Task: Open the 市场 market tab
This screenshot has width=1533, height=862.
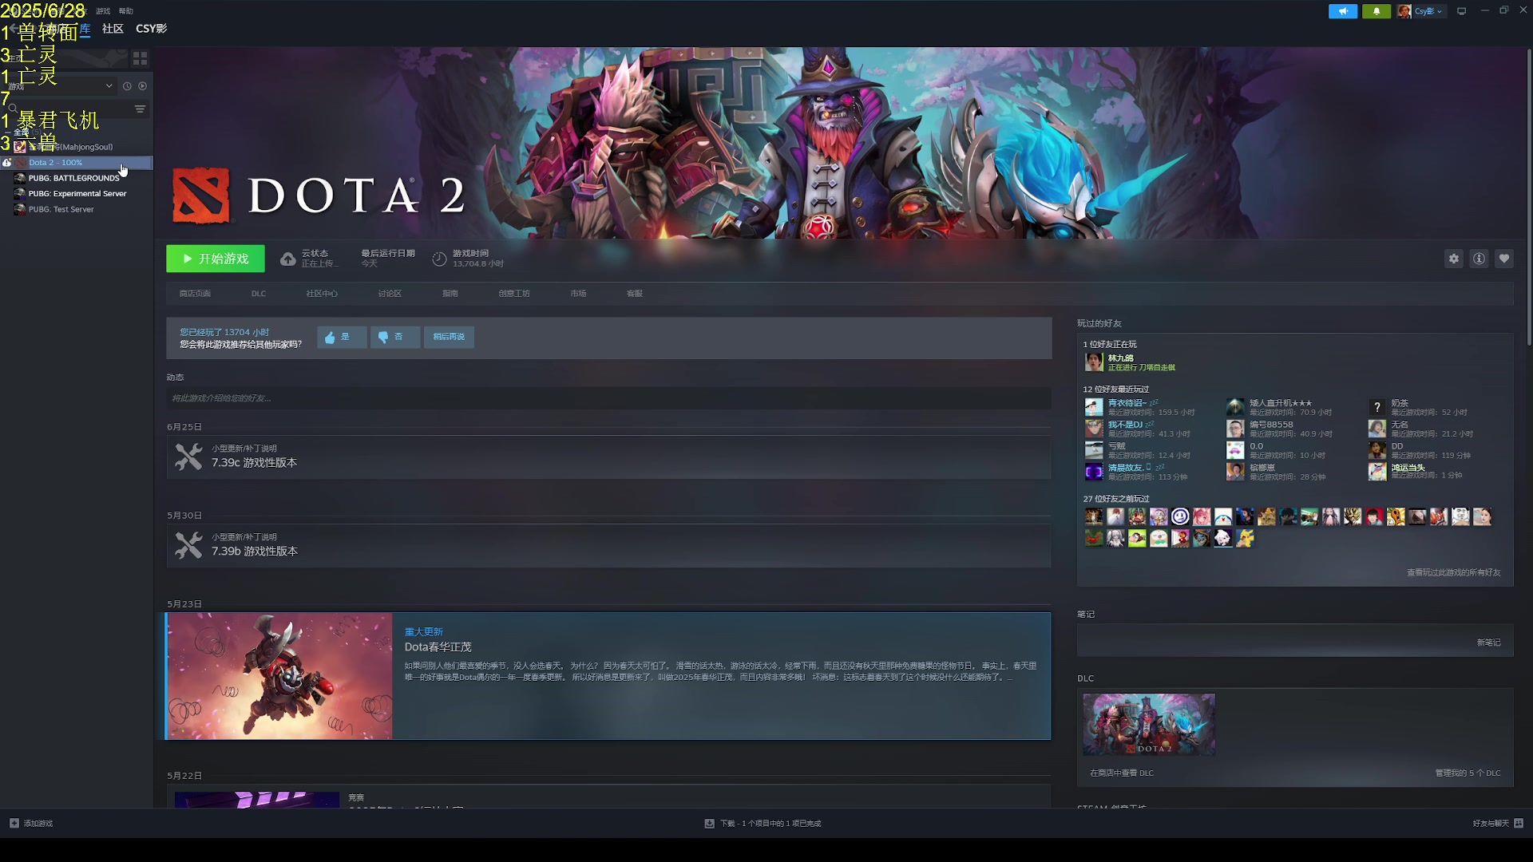Action: point(578,294)
